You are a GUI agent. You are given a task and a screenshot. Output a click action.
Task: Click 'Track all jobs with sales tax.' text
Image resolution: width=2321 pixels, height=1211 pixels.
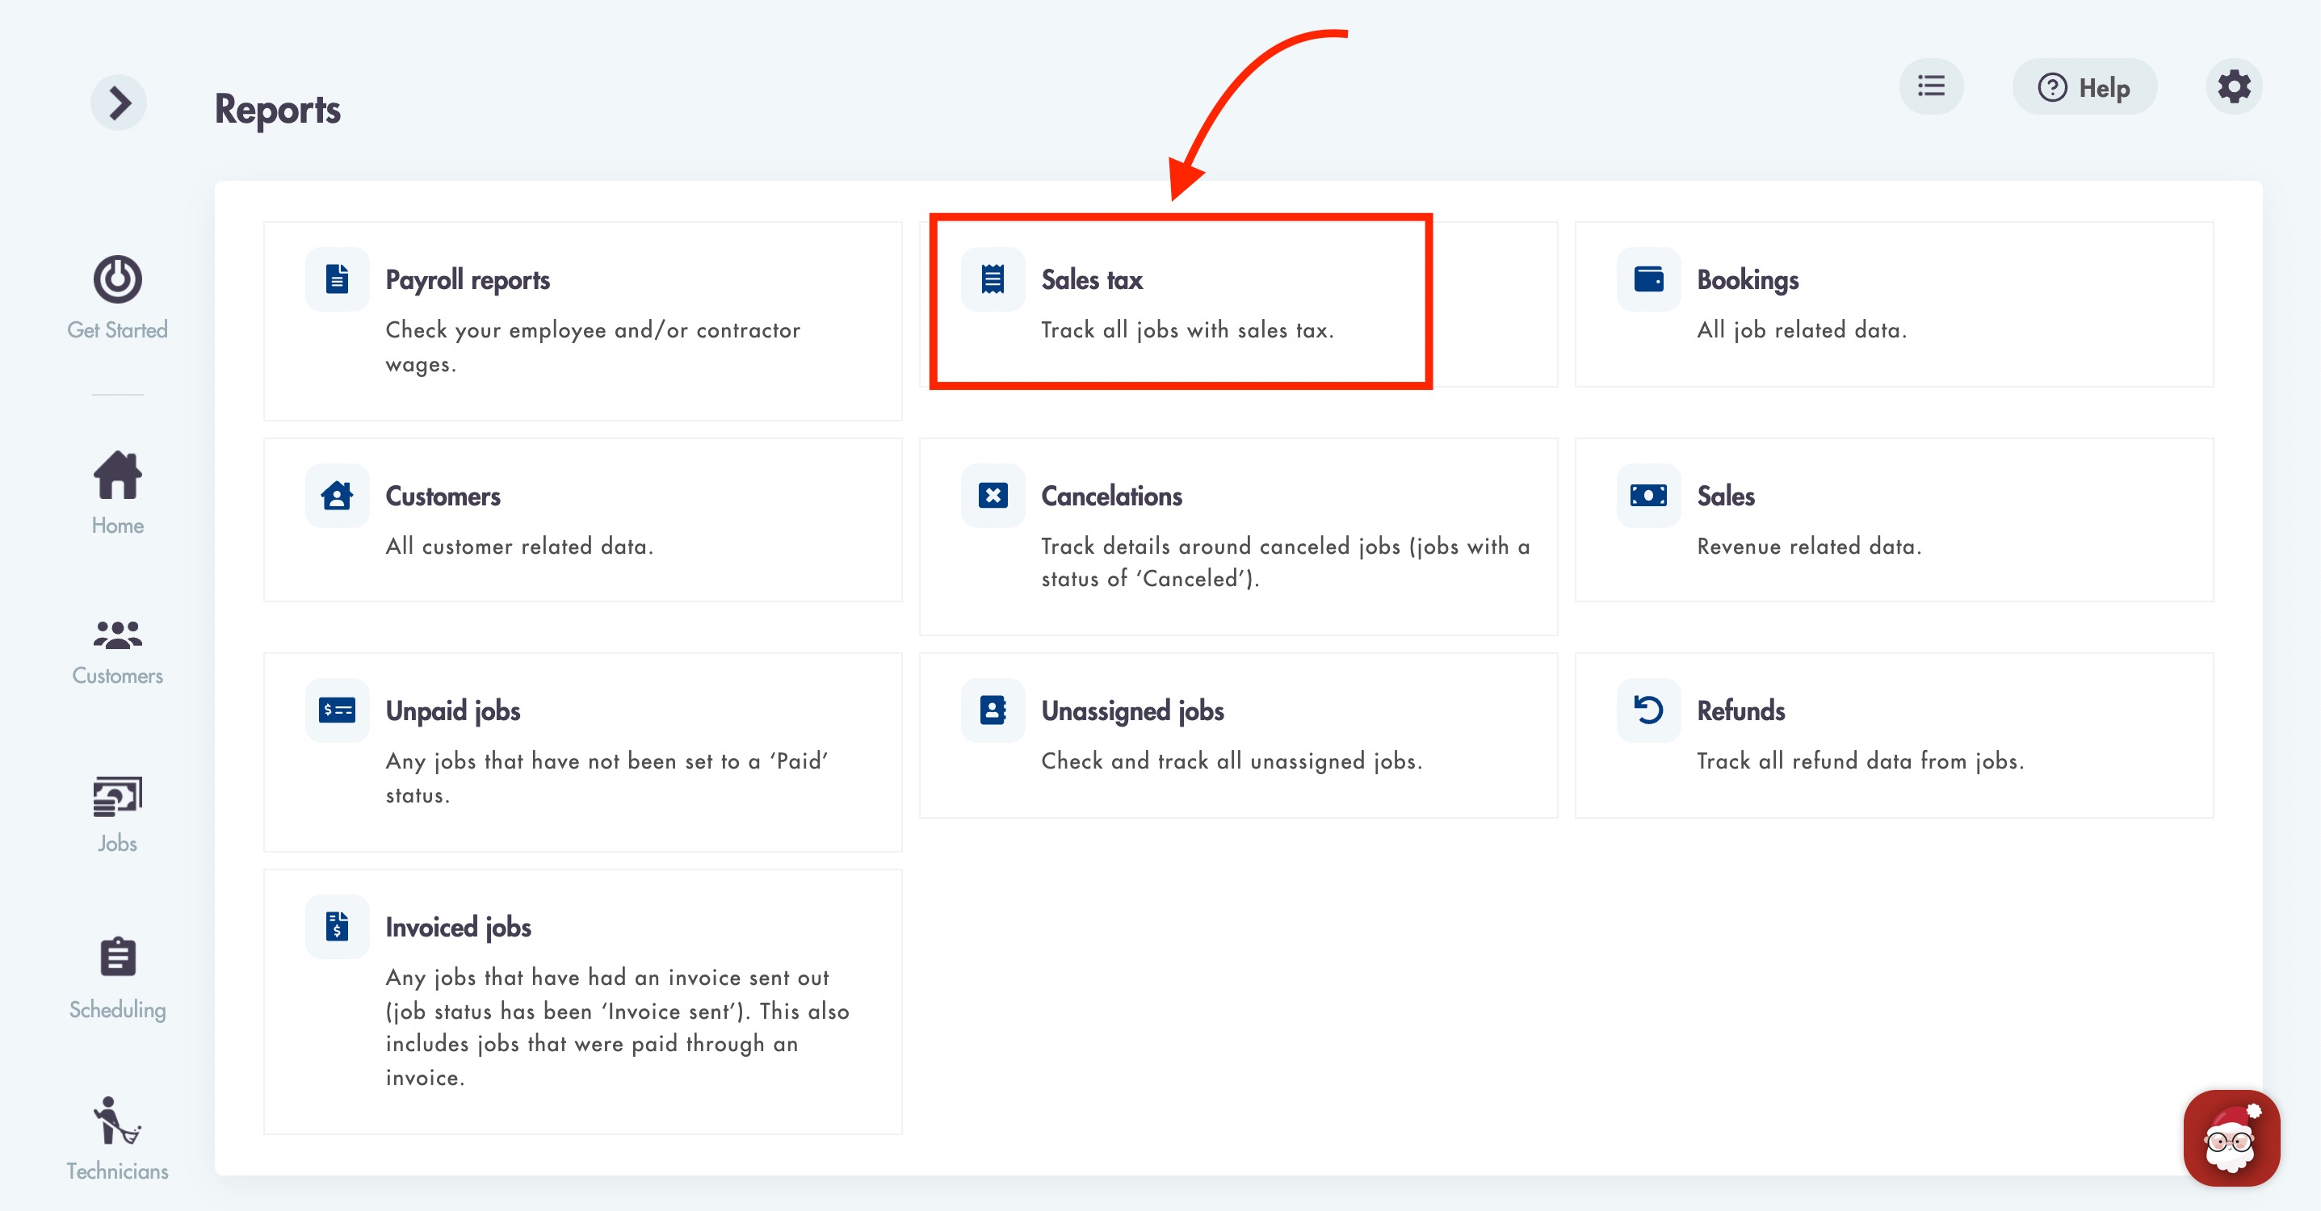pyautogui.click(x=1187, y=331)
